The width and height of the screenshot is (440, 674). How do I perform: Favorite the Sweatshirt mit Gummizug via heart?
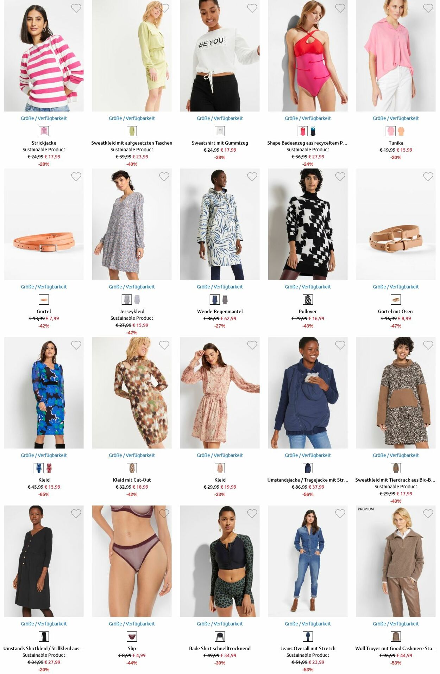252,8
